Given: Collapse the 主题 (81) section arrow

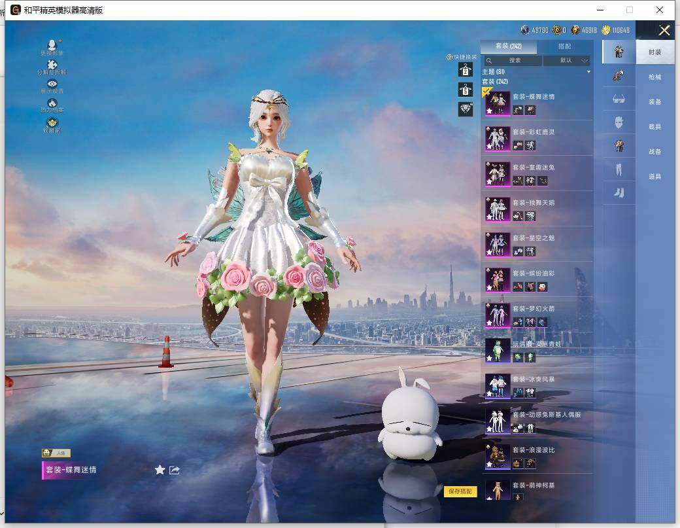Looking at the screenshot, I should pos(588,71).
